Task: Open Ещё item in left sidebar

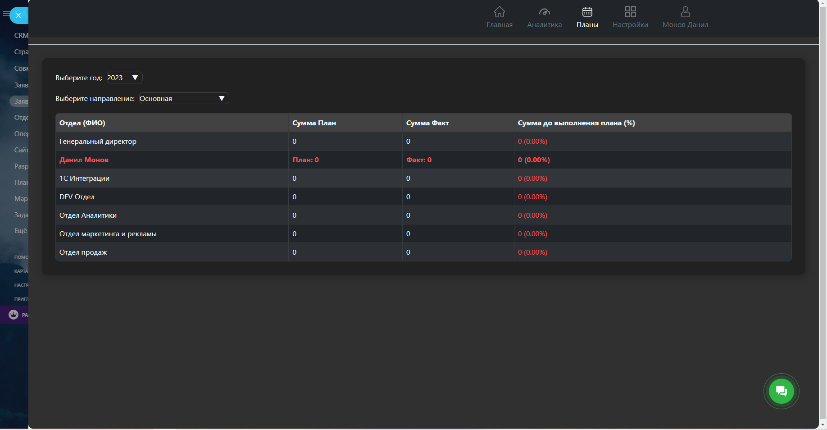Action: 20,230
